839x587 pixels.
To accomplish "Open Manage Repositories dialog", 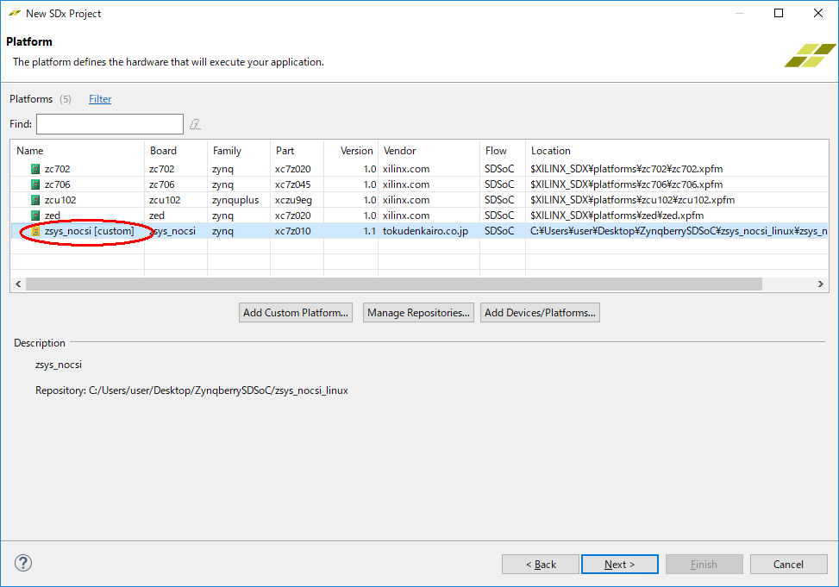I will click(418, 313).
